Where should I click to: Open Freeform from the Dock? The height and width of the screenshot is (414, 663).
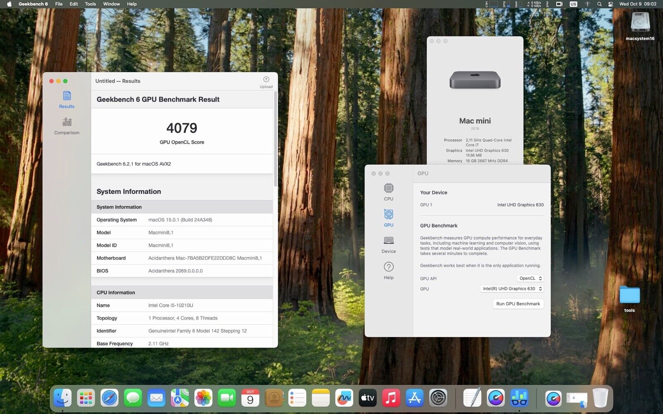[344, 398]
